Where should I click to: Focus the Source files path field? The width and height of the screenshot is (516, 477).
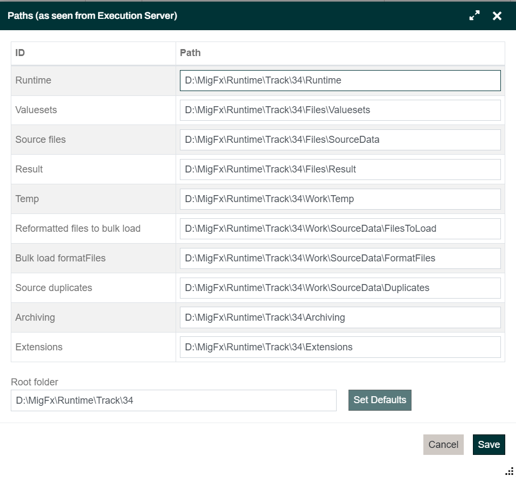[340, 140]
